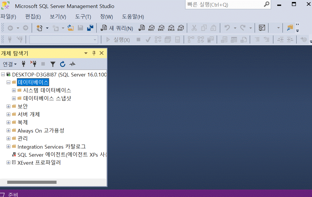This screenshot has height=197, width=312.
Task: Click the paste clipboard icon
Action: (x=213, y=28)
